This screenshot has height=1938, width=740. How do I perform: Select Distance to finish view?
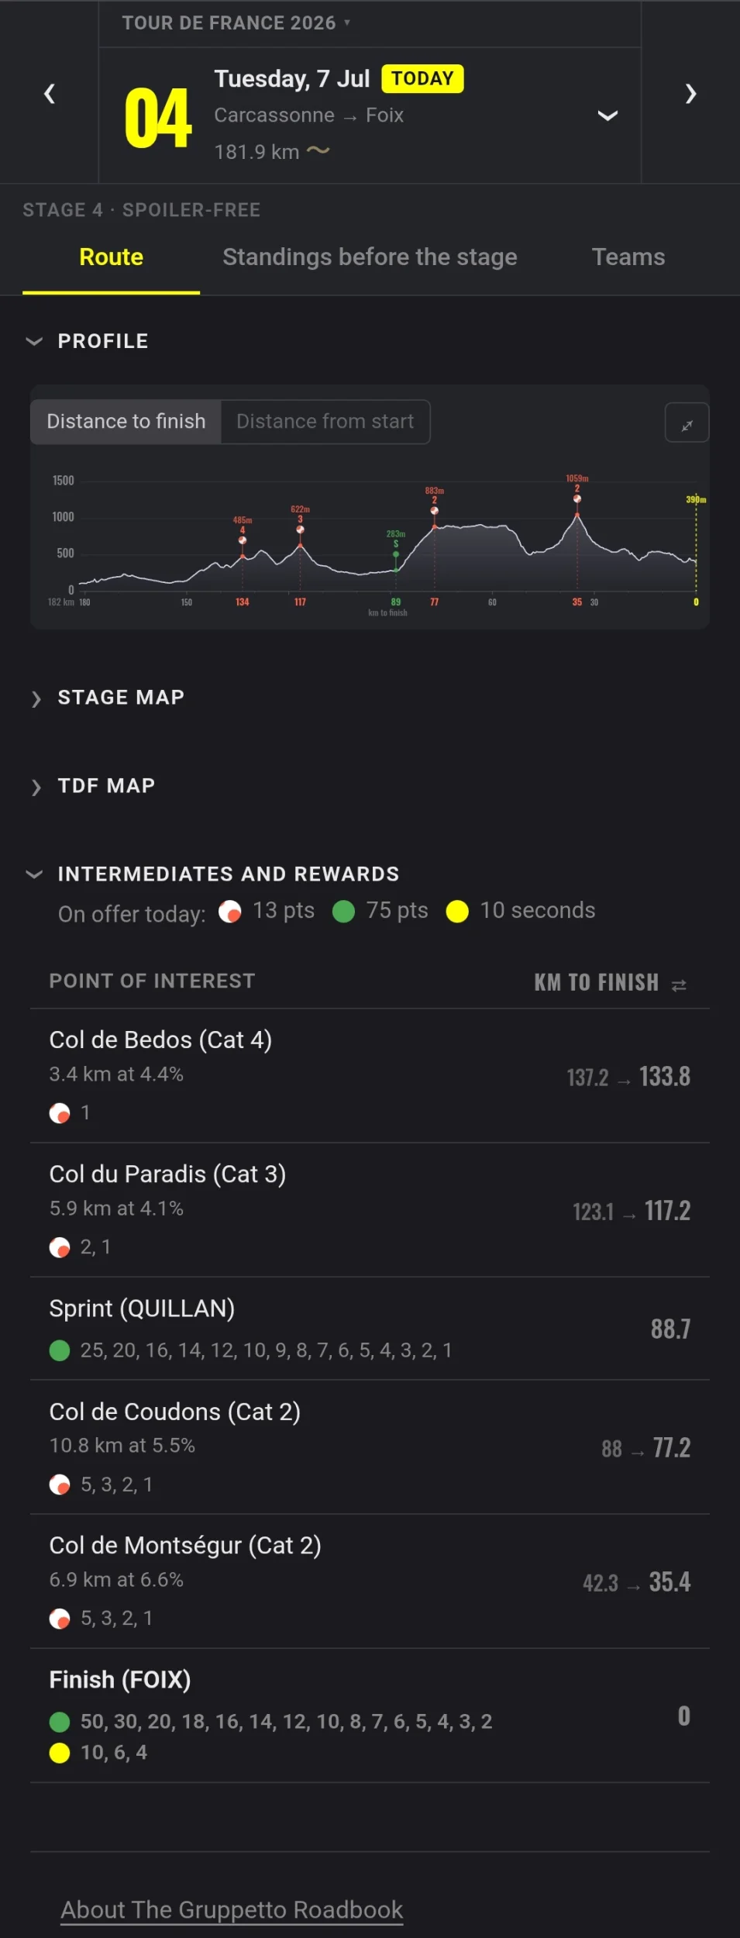[x=126, y=422]
